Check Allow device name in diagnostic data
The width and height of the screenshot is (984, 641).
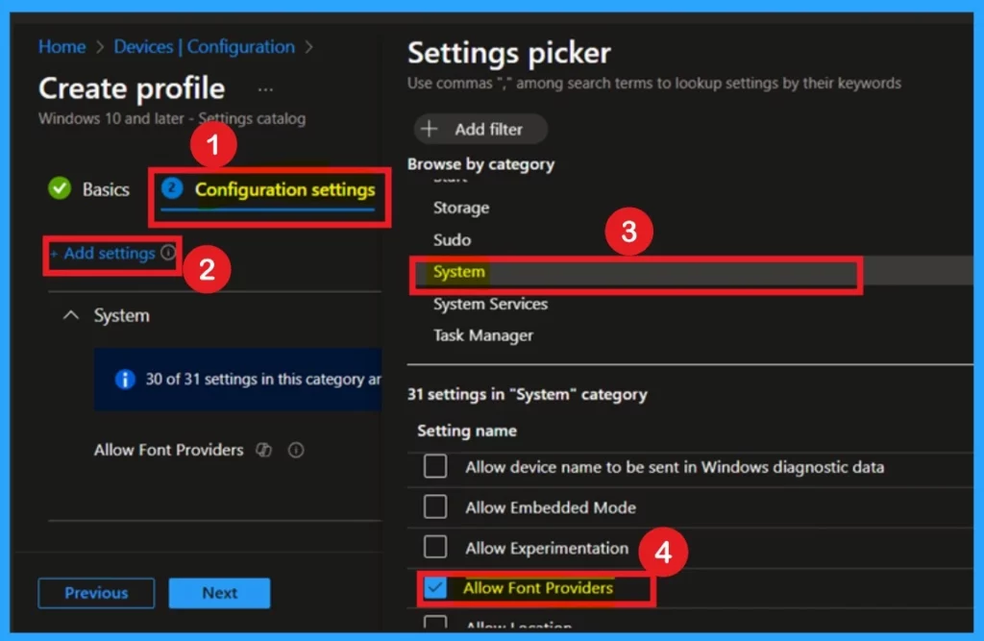point(435,466)
